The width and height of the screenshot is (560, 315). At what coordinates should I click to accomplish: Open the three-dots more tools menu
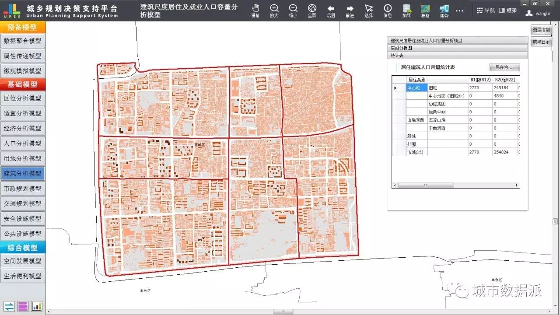[459, 11]
